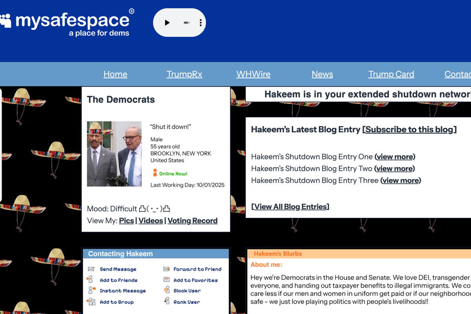471x314 pixels.
Task: Open View All Blog Entries
Action: click(x=290, y=206)
